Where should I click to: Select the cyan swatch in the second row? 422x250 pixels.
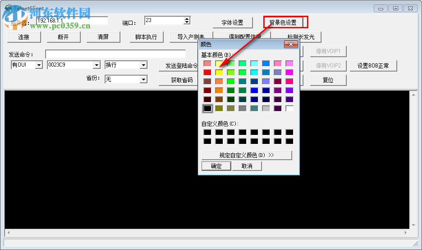pos(254,72)
